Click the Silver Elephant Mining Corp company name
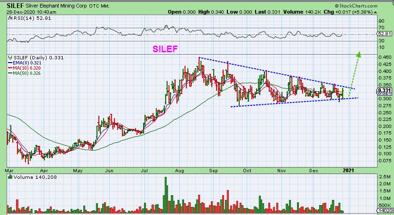The width and height of the screenshot is (394, 215). point(56,6)
